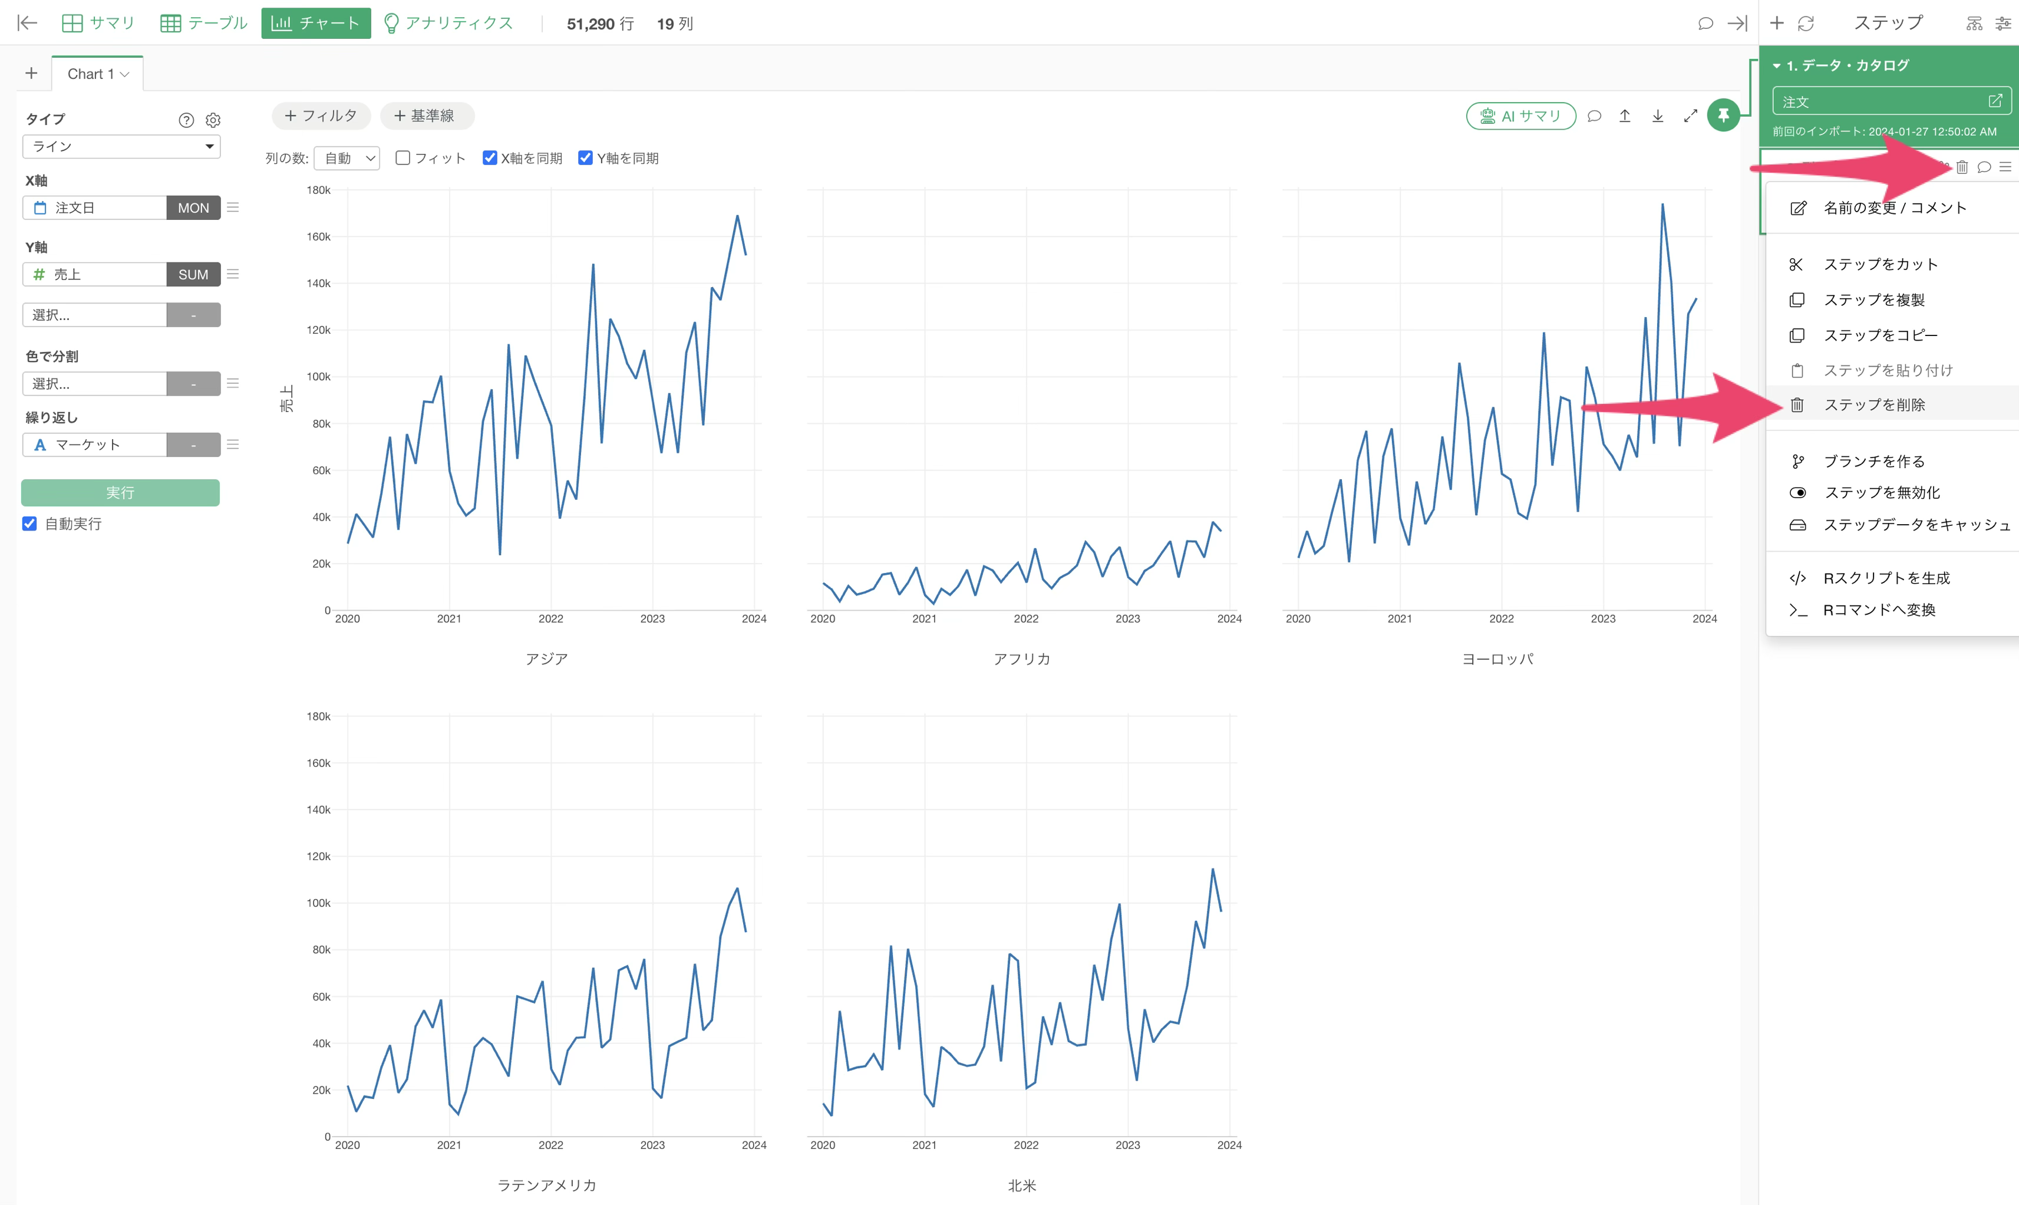
Task: Click the chart export upload icon
Action: coord(1625,116)
